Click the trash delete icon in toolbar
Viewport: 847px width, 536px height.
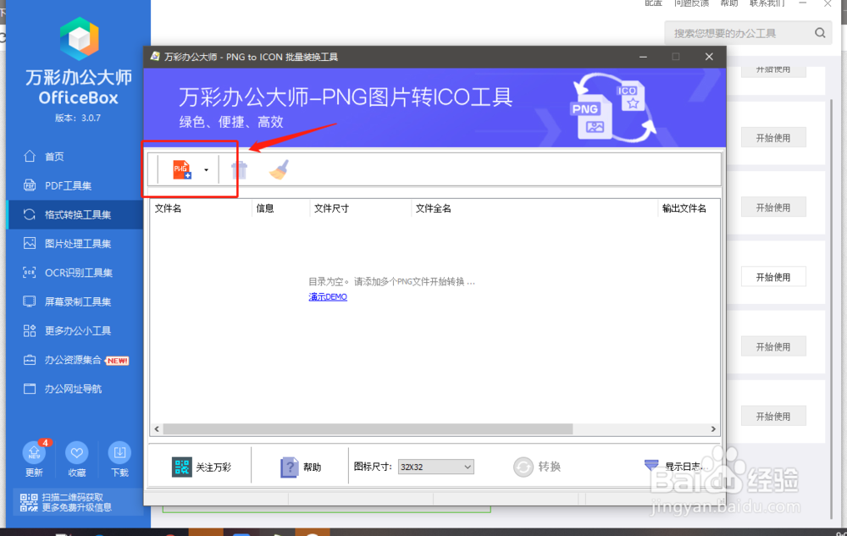[x=239, y=170]
